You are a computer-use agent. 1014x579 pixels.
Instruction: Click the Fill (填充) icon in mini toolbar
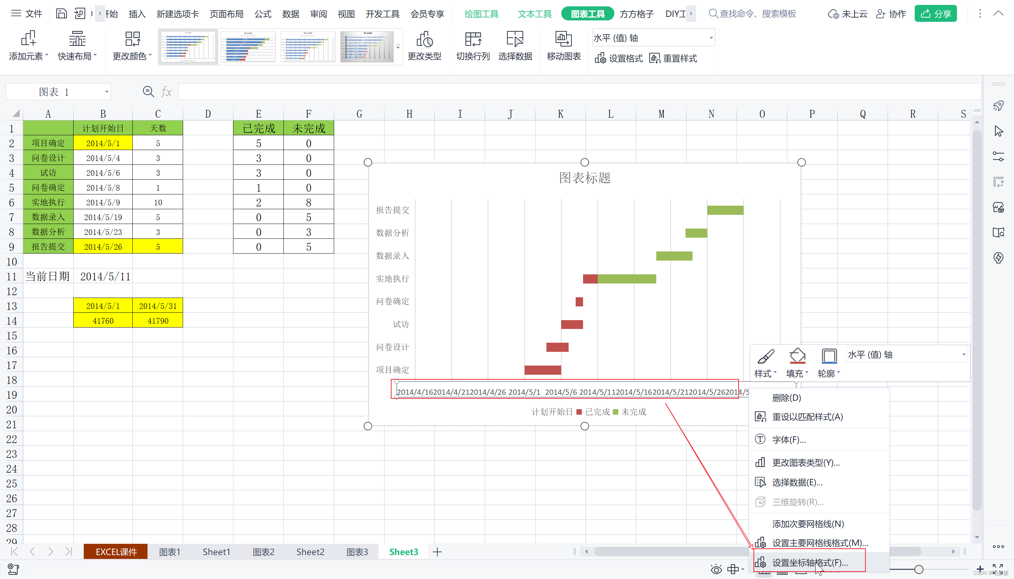click(797, 356)
